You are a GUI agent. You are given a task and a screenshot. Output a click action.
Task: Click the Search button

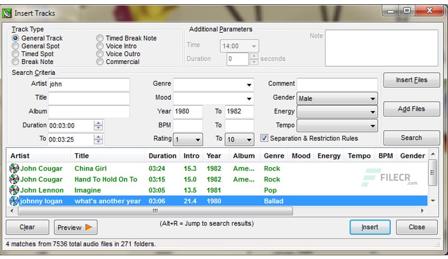[x=411, y=138]
